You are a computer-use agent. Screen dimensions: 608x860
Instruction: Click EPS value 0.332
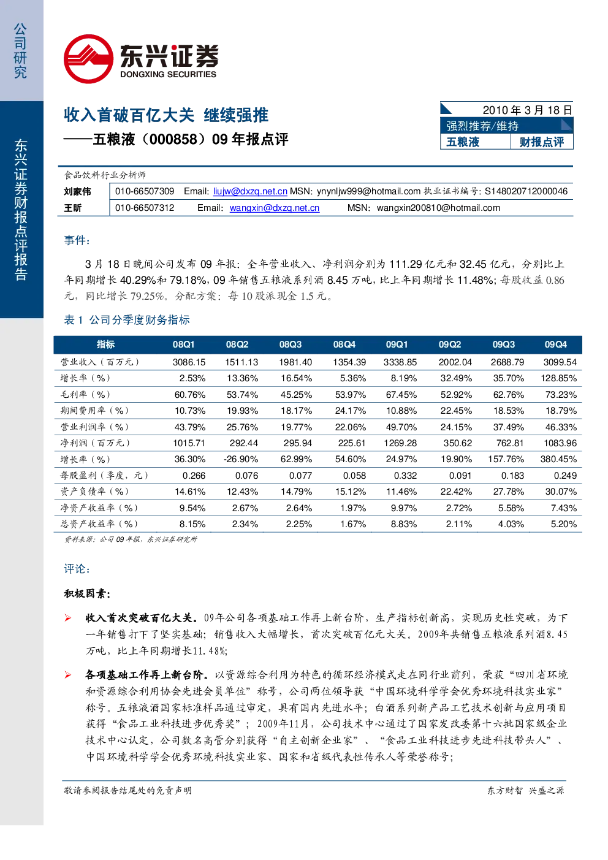[x=405, y=476]
